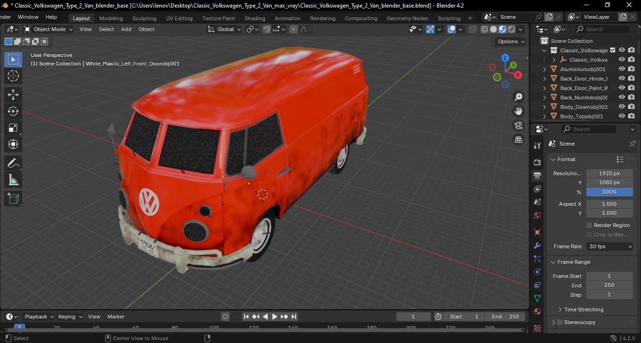Hide Aluminiumobj001 in viewport using eye icon
Viewport: 641px width, 343px height.
pyautogui.click(x=622, y=69)
